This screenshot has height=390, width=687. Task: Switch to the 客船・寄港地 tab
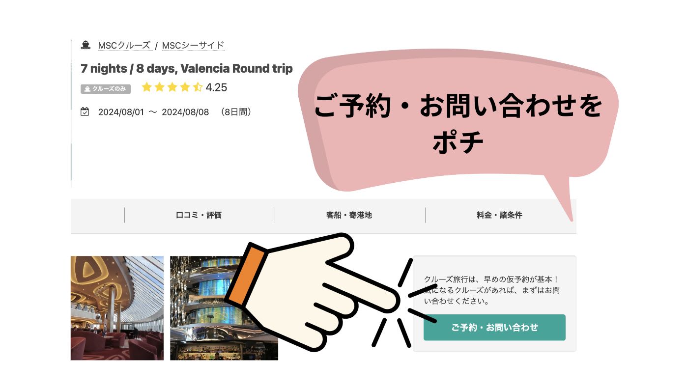tap(349, 215)
